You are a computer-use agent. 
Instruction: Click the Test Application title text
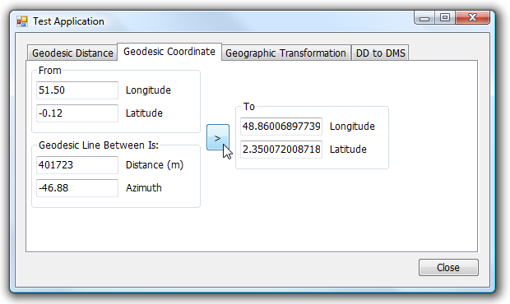click(x=68, y=21)
